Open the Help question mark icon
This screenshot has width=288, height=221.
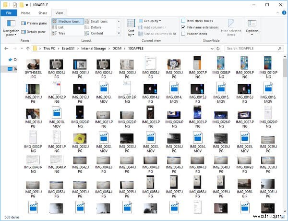284,12
